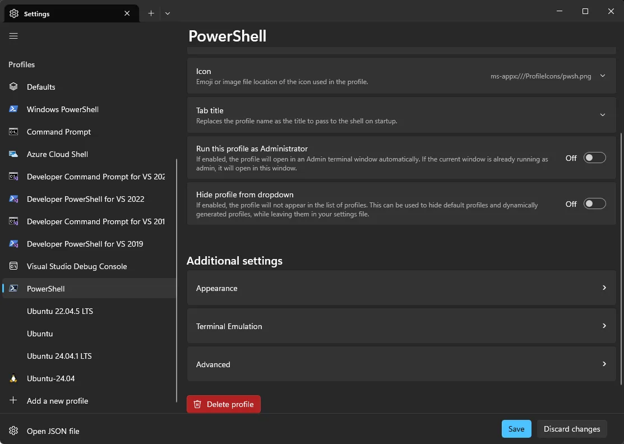Click the Azure Cloud Shell icon
Viewport: 624px width, 444px height.
point(14,154)
